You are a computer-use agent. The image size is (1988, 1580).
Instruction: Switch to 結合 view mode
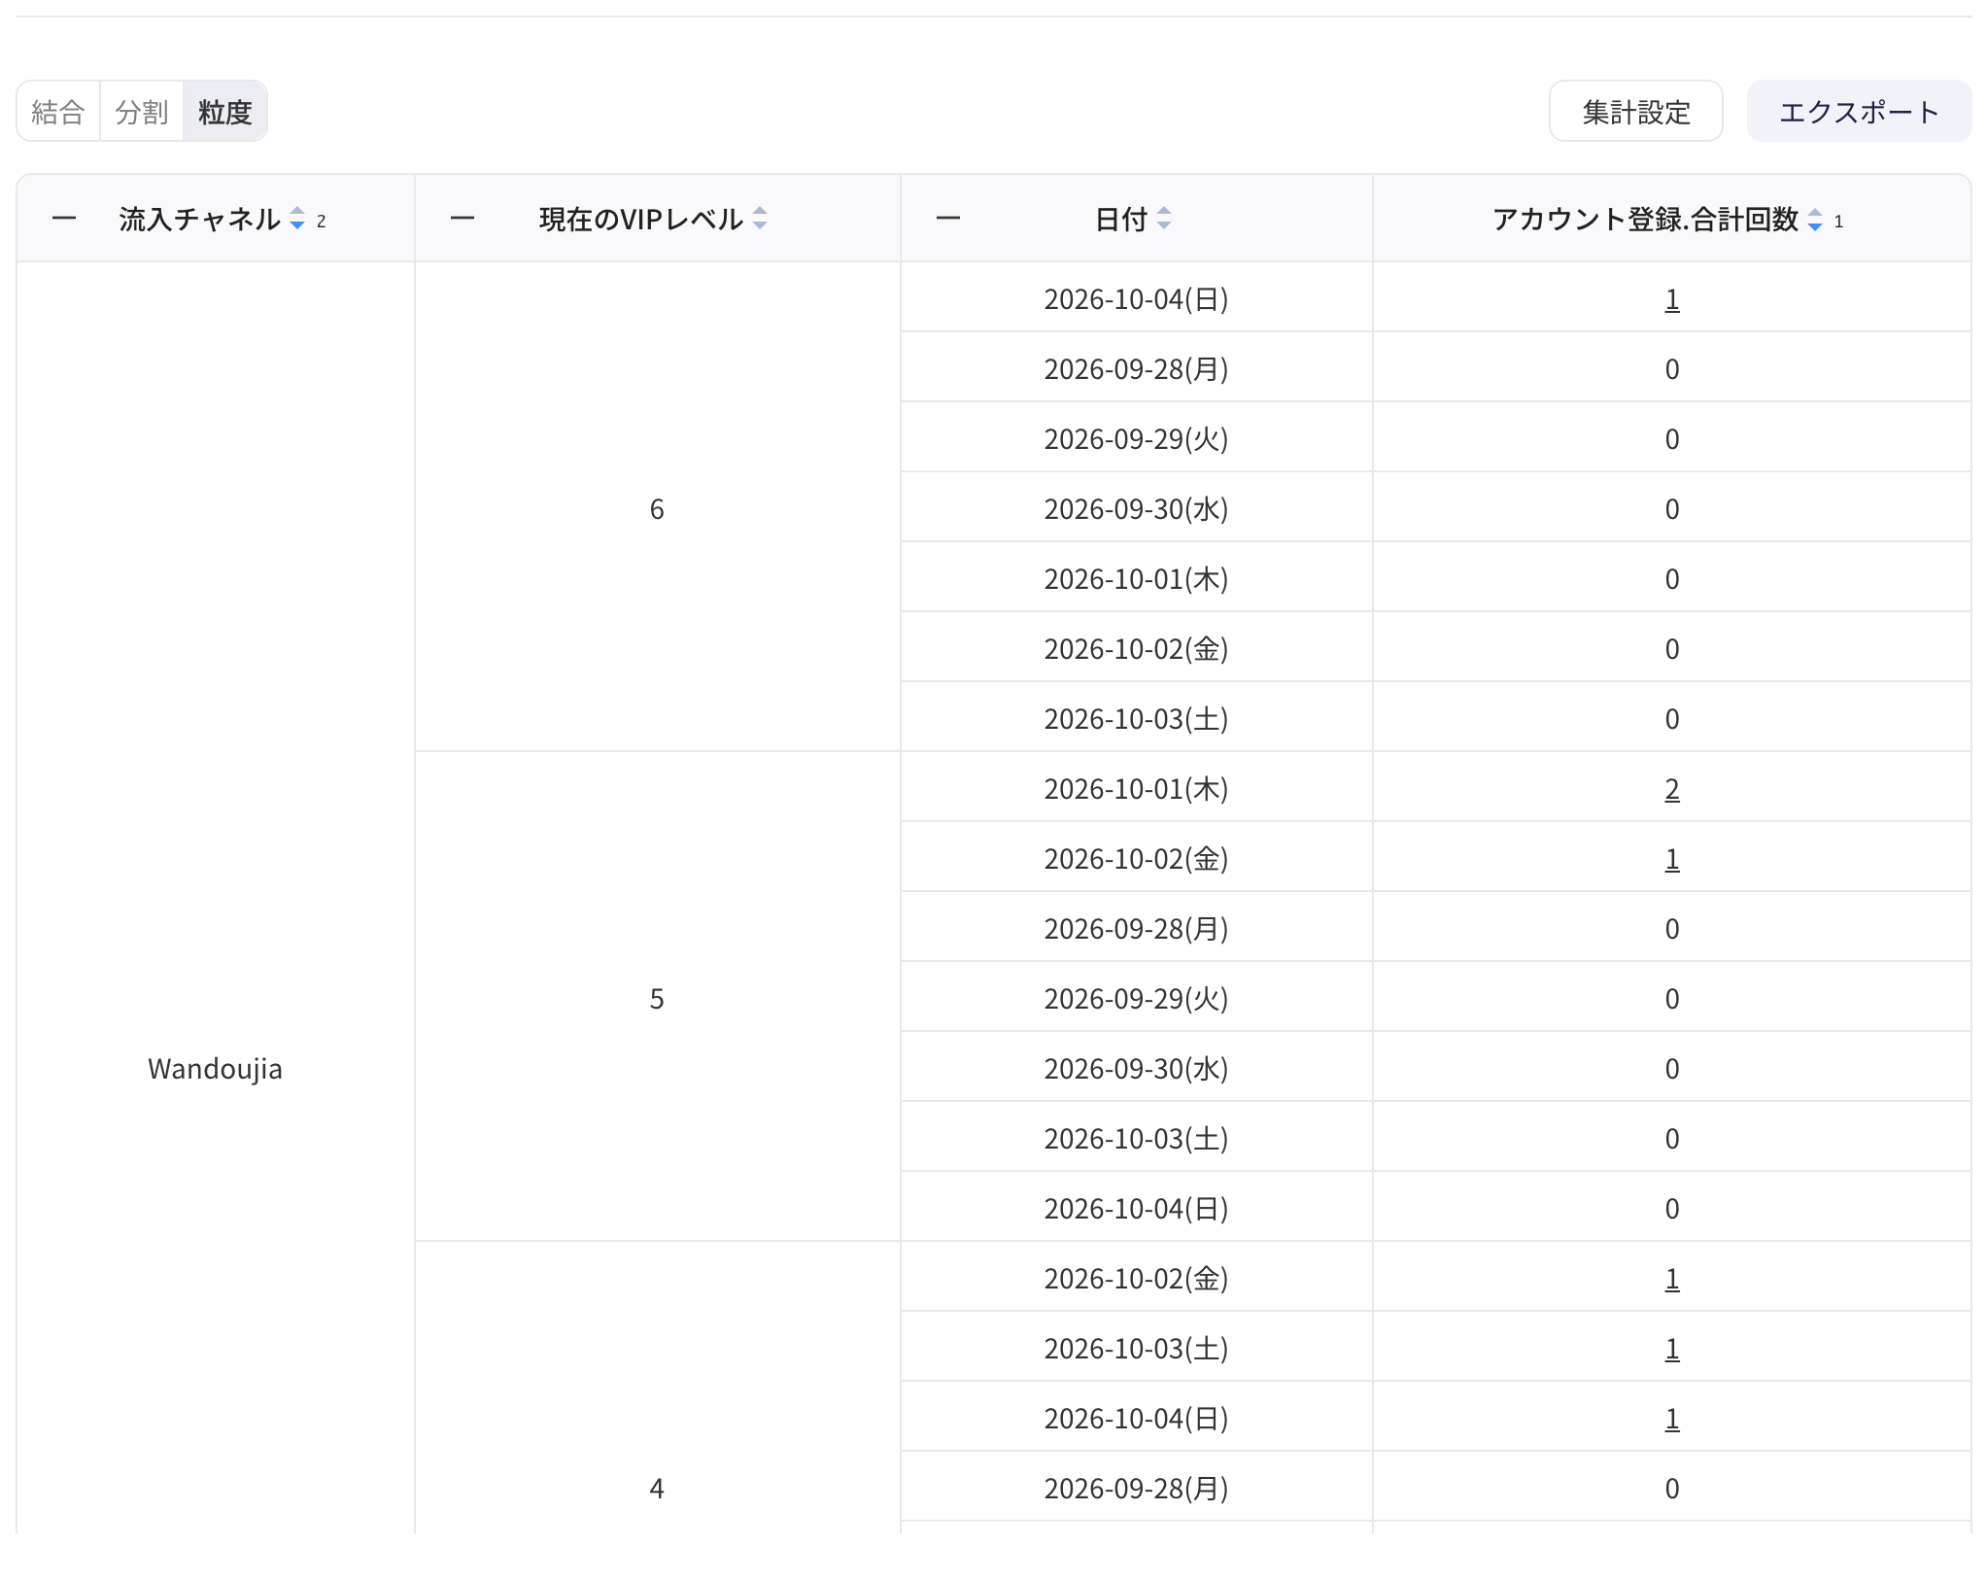tap(58, 112)
